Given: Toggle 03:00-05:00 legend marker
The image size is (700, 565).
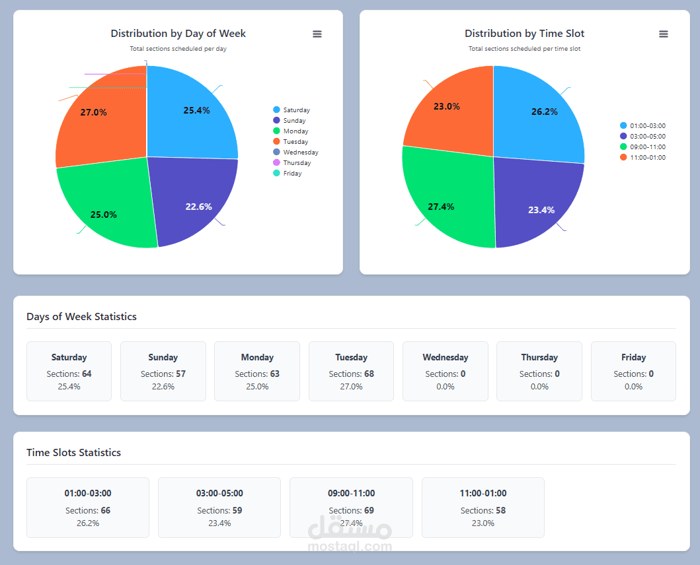Looking at the screenshot, I should coord(623,137).
